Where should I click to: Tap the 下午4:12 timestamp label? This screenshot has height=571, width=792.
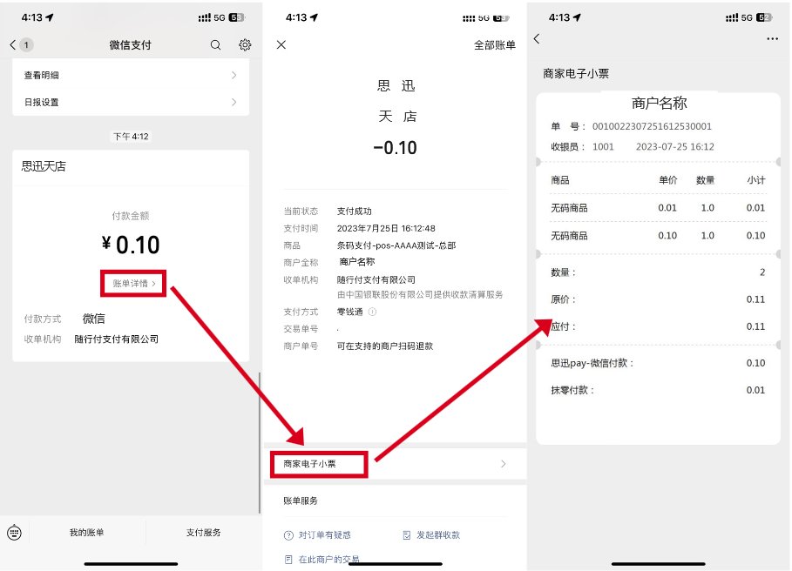(x=131, y=136)
